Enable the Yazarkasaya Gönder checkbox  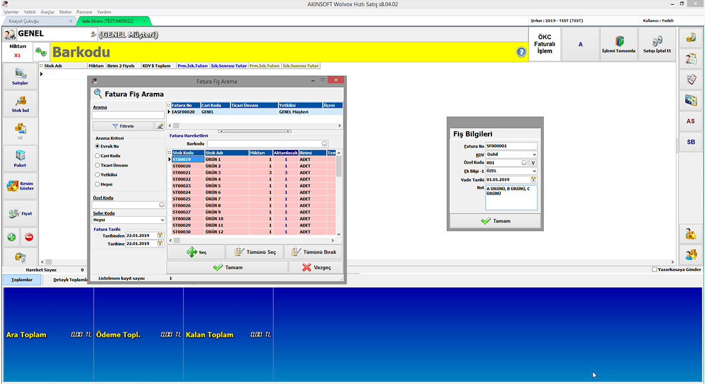[655, 269]
